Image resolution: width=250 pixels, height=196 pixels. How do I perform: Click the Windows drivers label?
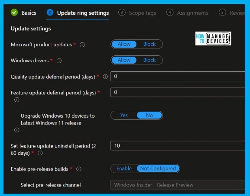(29, 61)
